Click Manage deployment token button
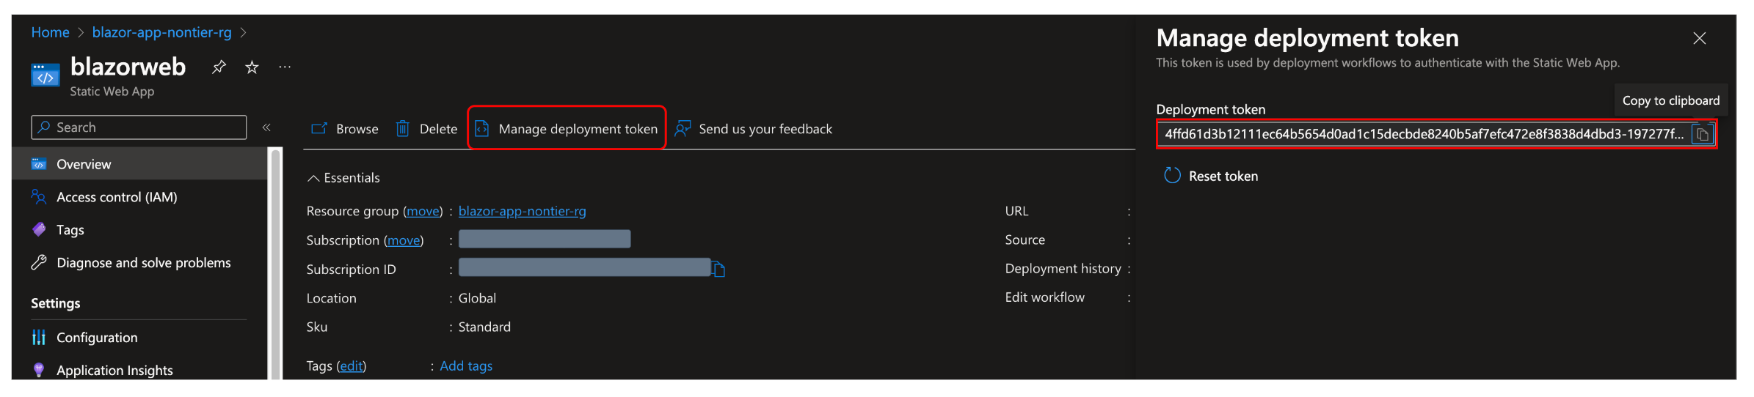Viewport: 1754px width, 397px height. coord(567,129)
